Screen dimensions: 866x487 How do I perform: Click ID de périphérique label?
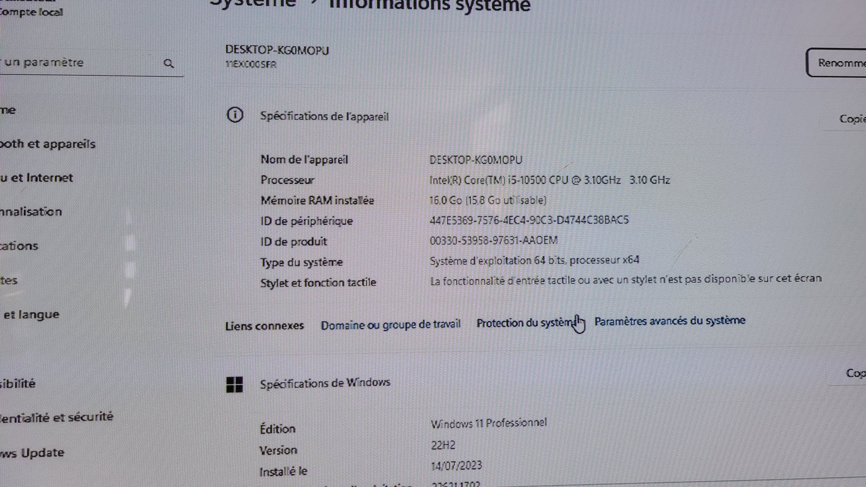tap(306, 221)
